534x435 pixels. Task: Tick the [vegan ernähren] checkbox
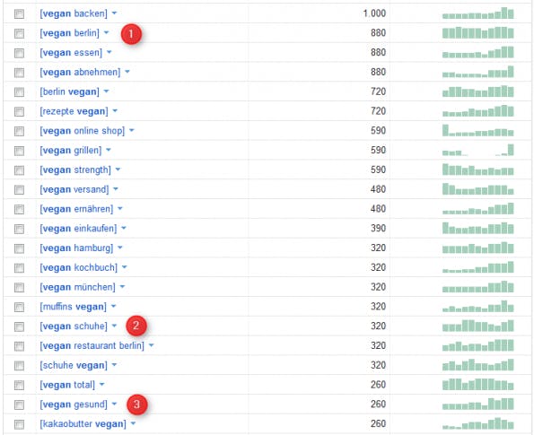[x=19, y=209]
